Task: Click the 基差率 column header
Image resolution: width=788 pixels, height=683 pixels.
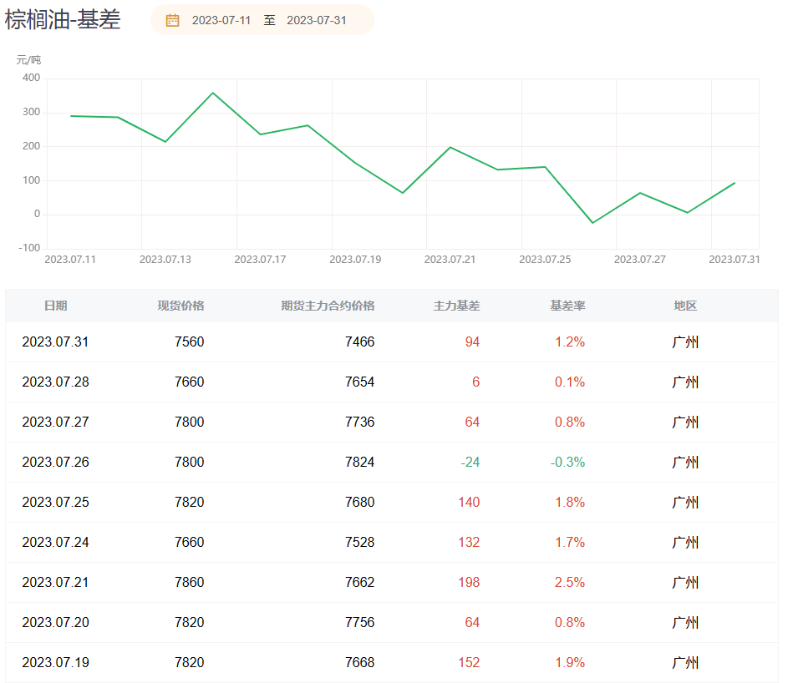Action: (x=568, y=306)
